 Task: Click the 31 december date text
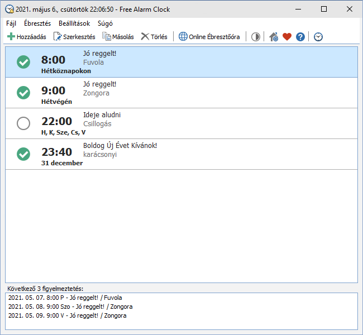[62, 163]
